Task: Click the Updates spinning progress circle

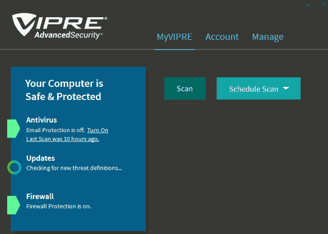Action: 14,167
